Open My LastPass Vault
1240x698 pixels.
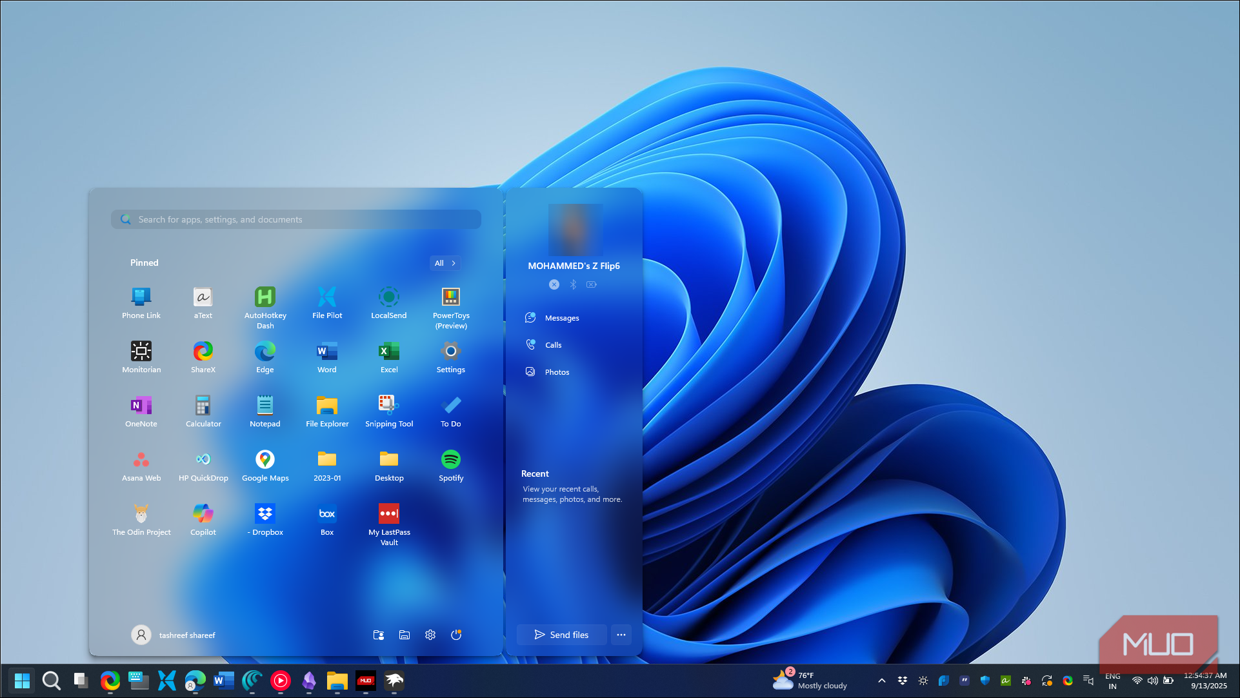389,524
